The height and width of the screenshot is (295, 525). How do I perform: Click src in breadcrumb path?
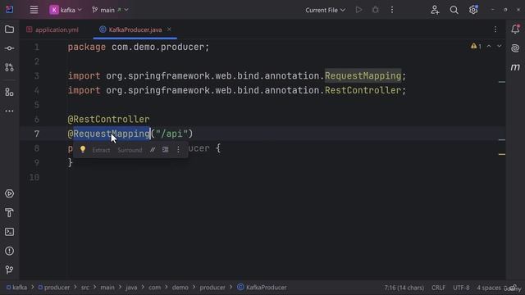point(85,288)
